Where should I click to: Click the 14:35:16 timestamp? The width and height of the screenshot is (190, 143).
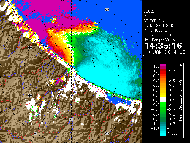click(163, 46)
